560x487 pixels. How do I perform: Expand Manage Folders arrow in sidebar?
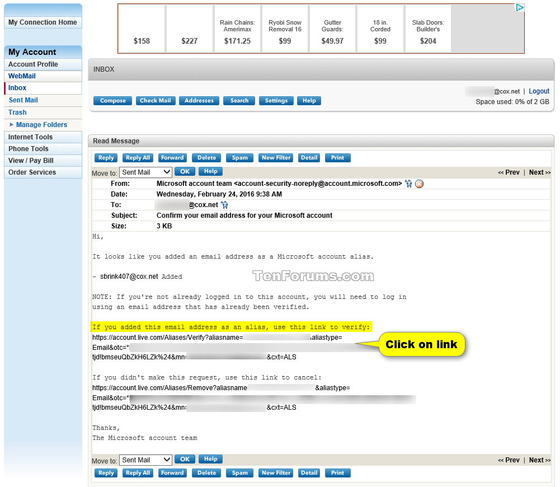11,124
